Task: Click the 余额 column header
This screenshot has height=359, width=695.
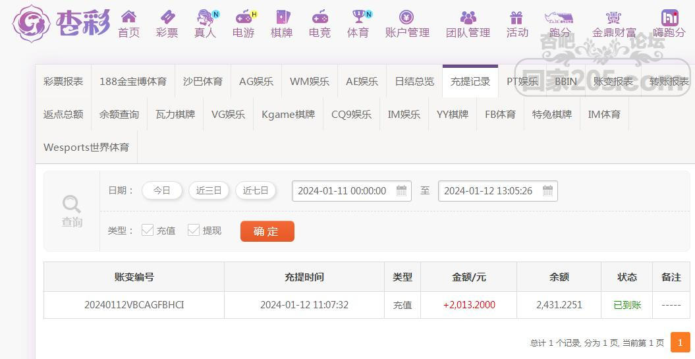Action: [559, 277]
